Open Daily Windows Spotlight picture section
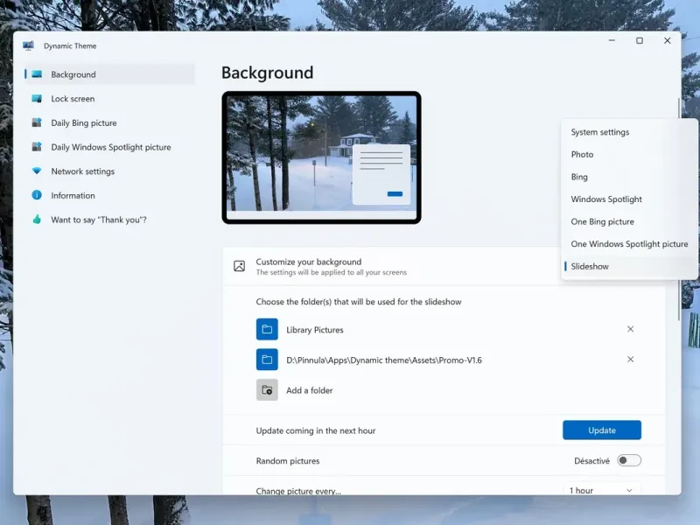 (x=110, y=147)
